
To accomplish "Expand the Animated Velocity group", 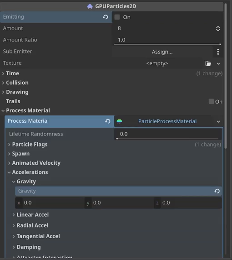I will (x=9, y=163).
